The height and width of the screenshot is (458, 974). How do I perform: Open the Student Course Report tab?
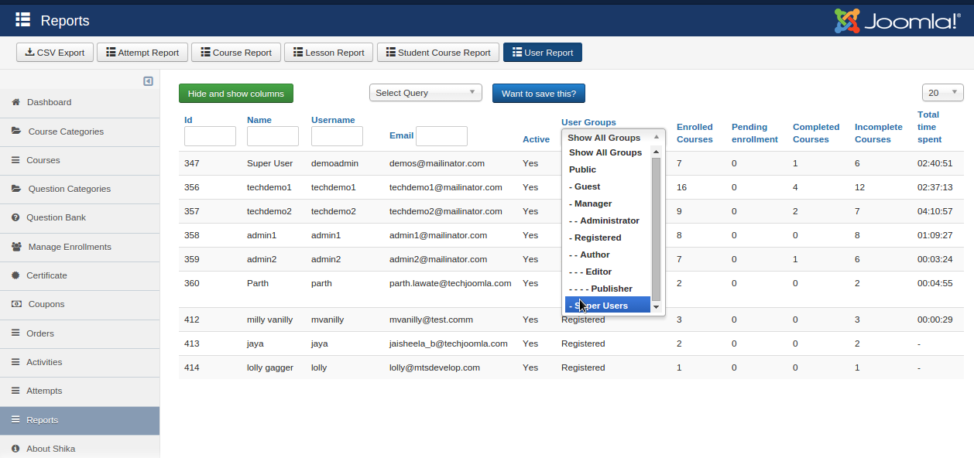click(438, 53)
